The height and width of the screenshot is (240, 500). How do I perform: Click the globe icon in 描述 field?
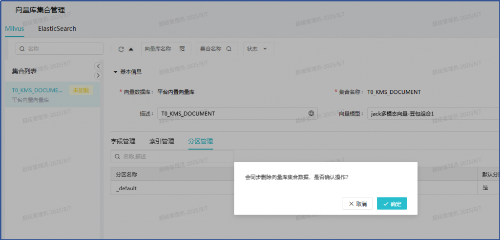point(311,113)
